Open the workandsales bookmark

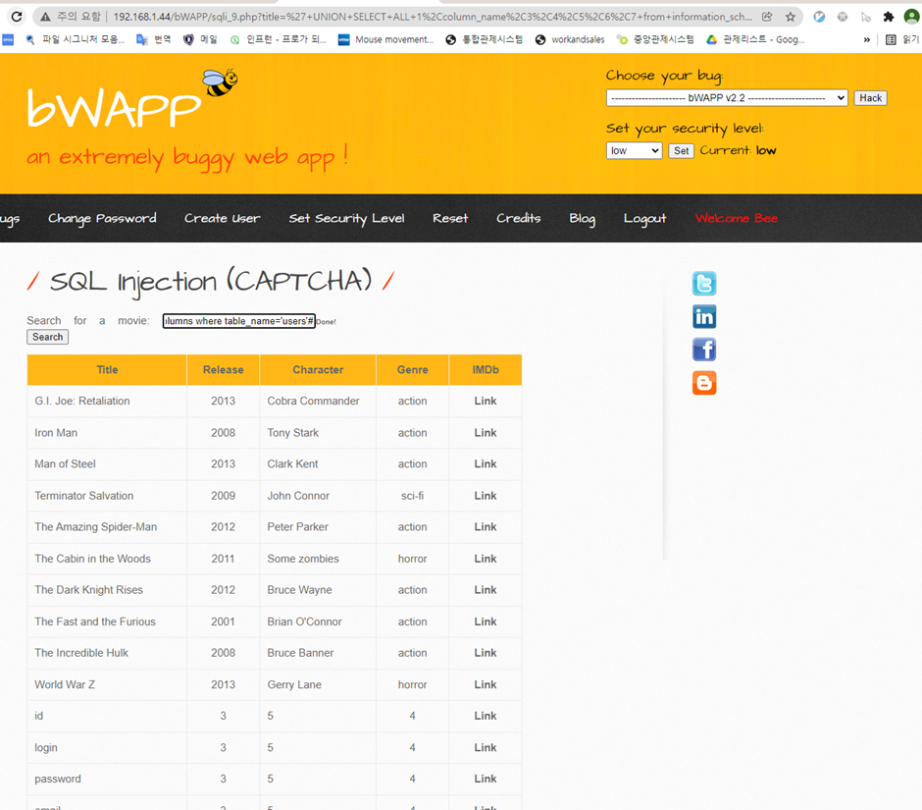(x=570, y=39)
